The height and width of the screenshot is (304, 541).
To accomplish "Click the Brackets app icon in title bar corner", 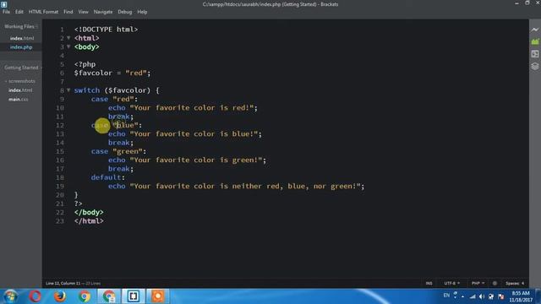I will [x=3, y=4].
